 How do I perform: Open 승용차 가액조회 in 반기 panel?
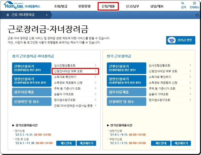(170, 94)
